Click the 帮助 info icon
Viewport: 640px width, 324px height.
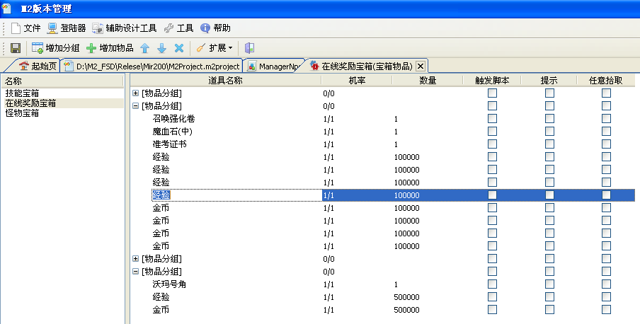tap(205, 28)
